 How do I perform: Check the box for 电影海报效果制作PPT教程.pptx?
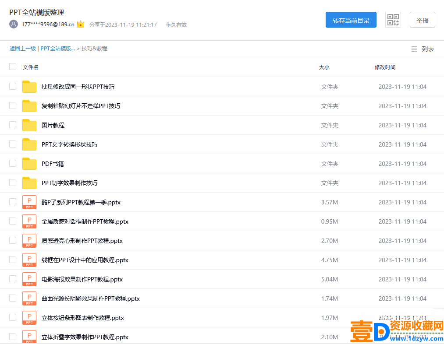pos(13,278)
